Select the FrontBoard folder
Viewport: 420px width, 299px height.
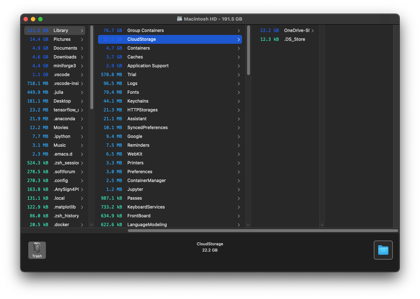coord(170,216)
